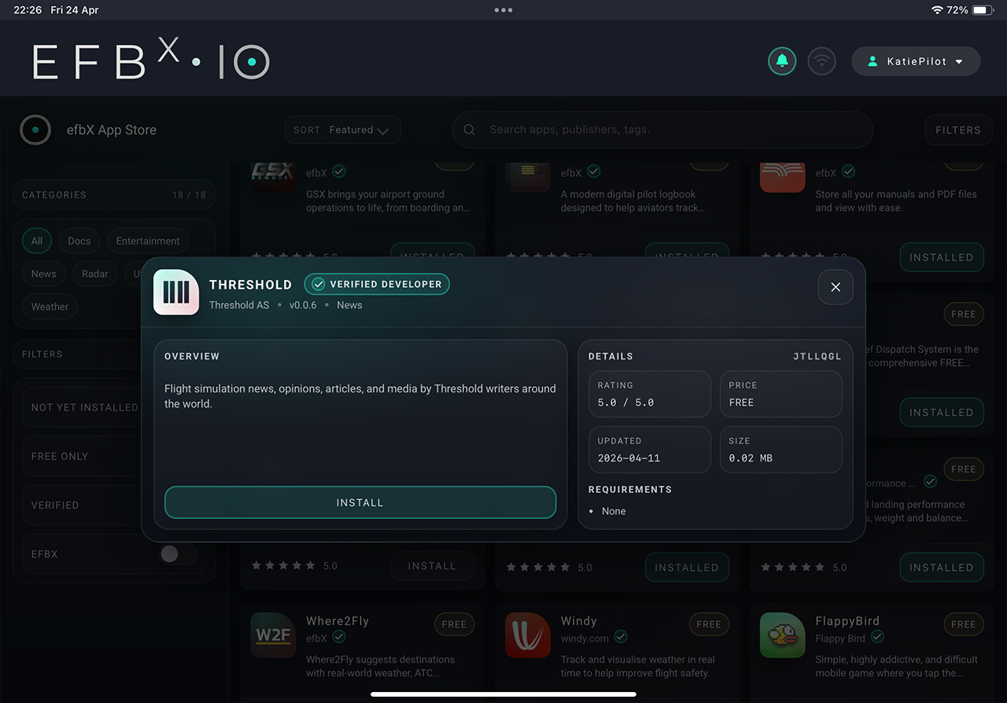
Task: Select the Weather category chip
Action: (x=50, y=307)
